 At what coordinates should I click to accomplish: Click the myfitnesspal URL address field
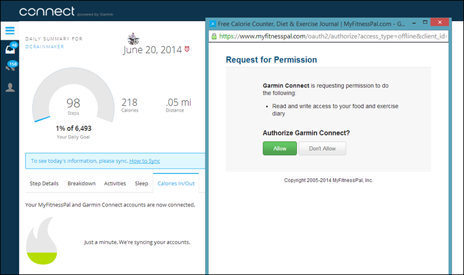tap(333, 37)
